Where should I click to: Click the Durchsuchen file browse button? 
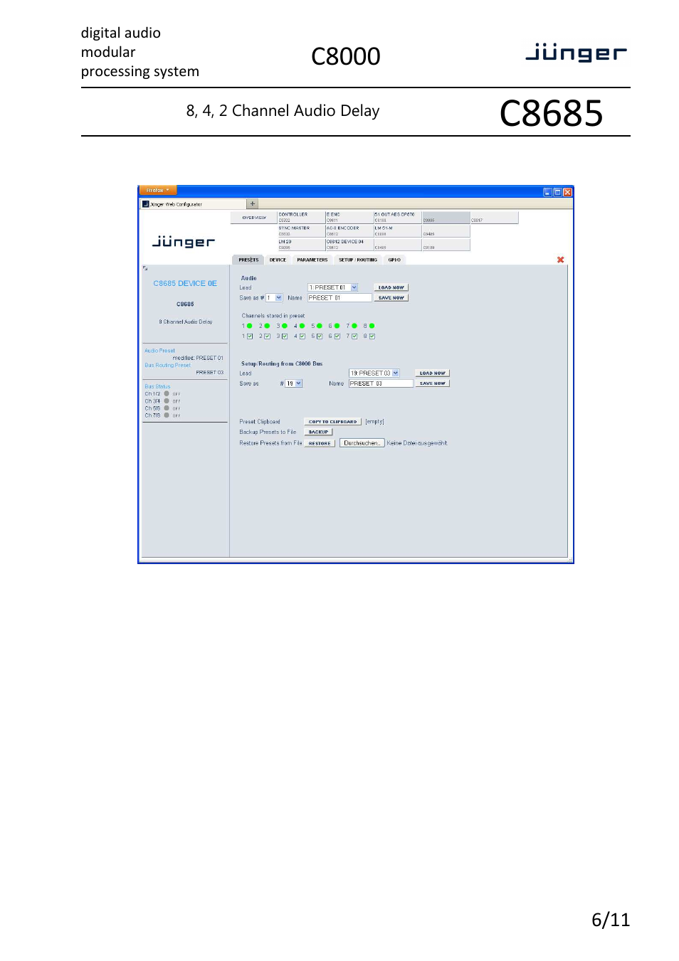(362, 443)
